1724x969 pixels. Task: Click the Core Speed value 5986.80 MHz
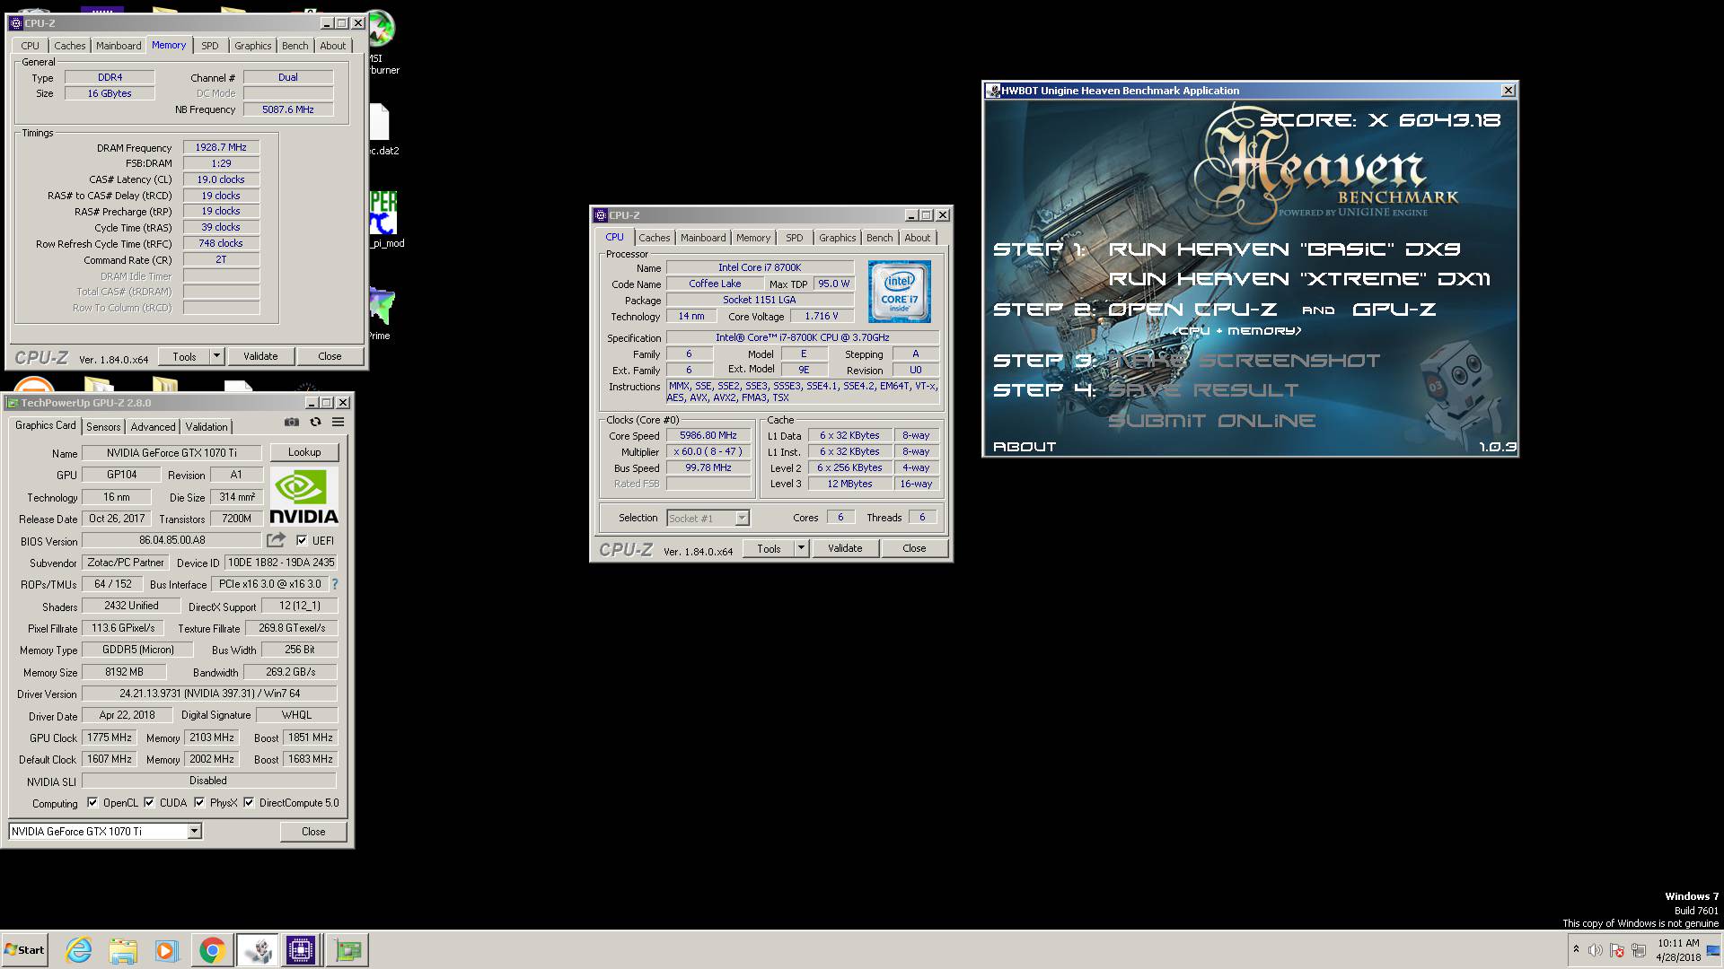pyautogui.click(x=708, y=436)
